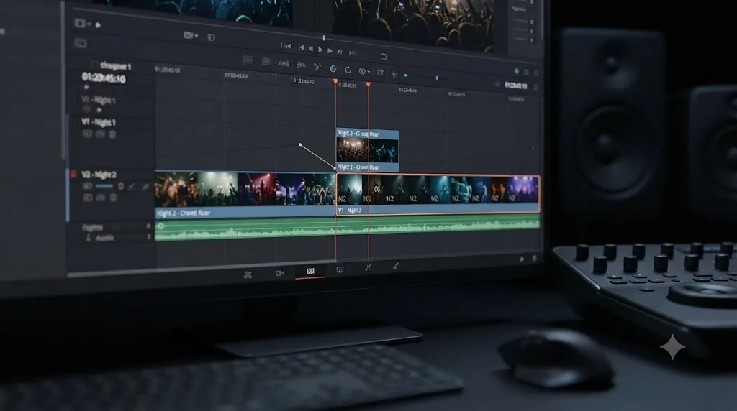737x411 pixels.
Task: Toggle second icon under lower V1 - Night 1
Action: (100, 134)
